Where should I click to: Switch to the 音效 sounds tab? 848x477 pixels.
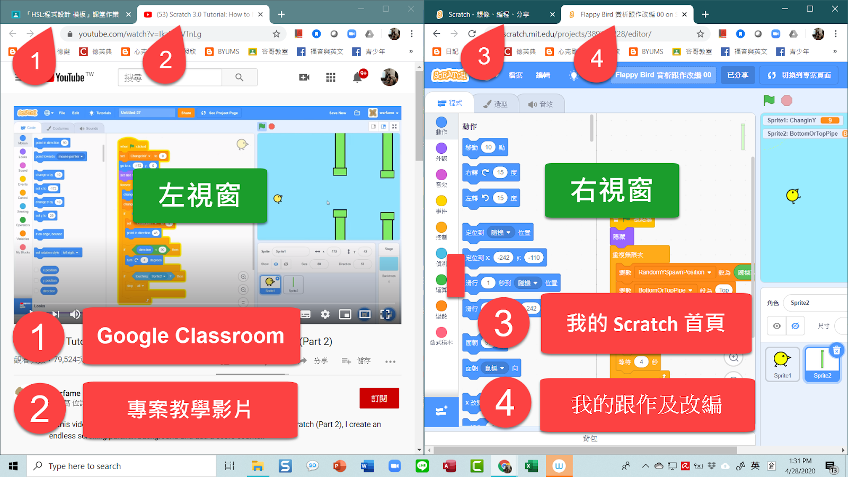(x=540, y=104)
